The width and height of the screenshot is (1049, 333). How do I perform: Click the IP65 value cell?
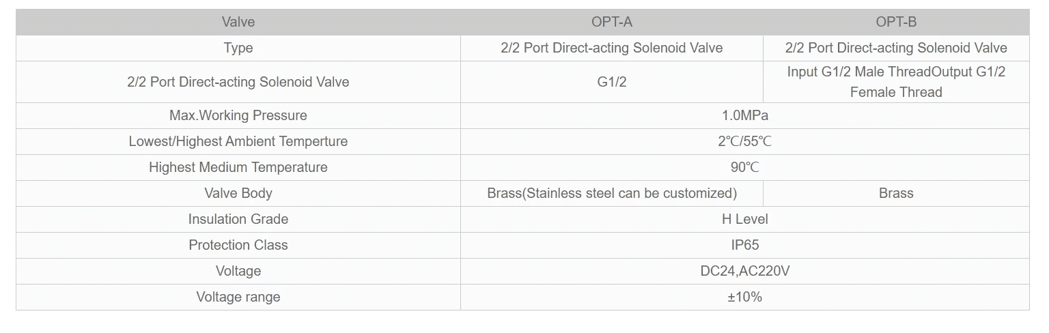pos(744,245)
